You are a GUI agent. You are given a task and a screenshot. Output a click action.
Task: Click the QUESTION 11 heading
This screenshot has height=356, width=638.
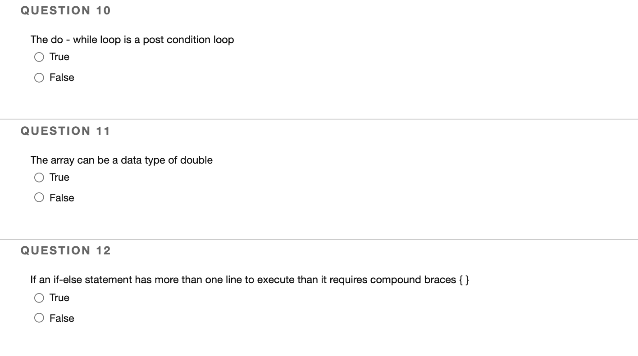pyautogui.click(x=65, y=131)
